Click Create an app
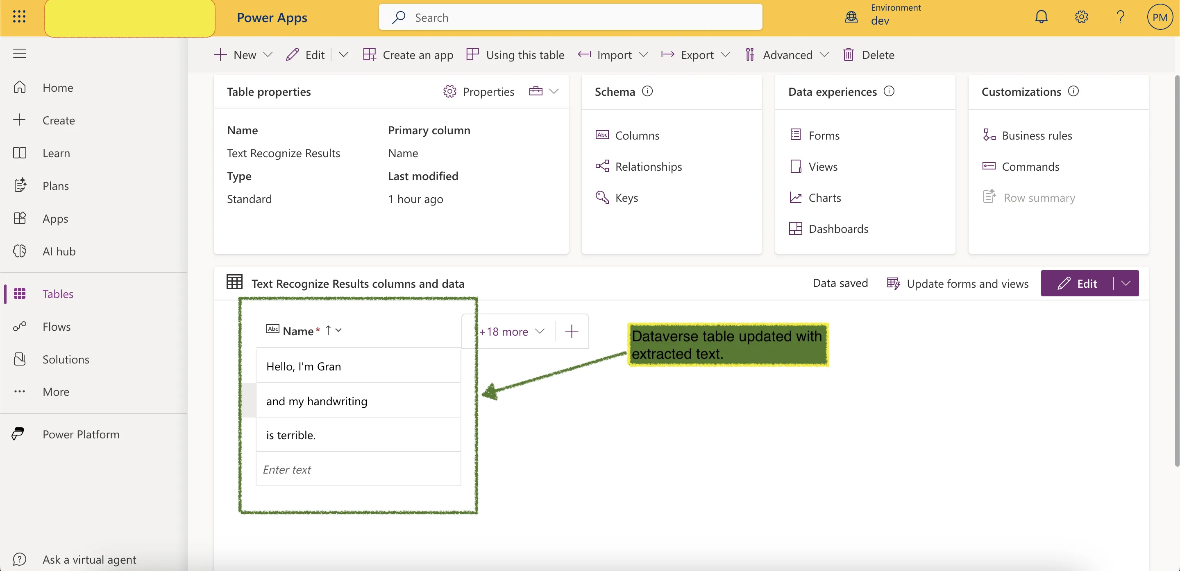Screen dimensions: 1180x571 pos(408,54)
